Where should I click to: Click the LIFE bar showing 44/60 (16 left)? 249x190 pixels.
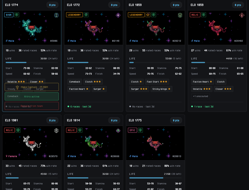click(217, 62)
